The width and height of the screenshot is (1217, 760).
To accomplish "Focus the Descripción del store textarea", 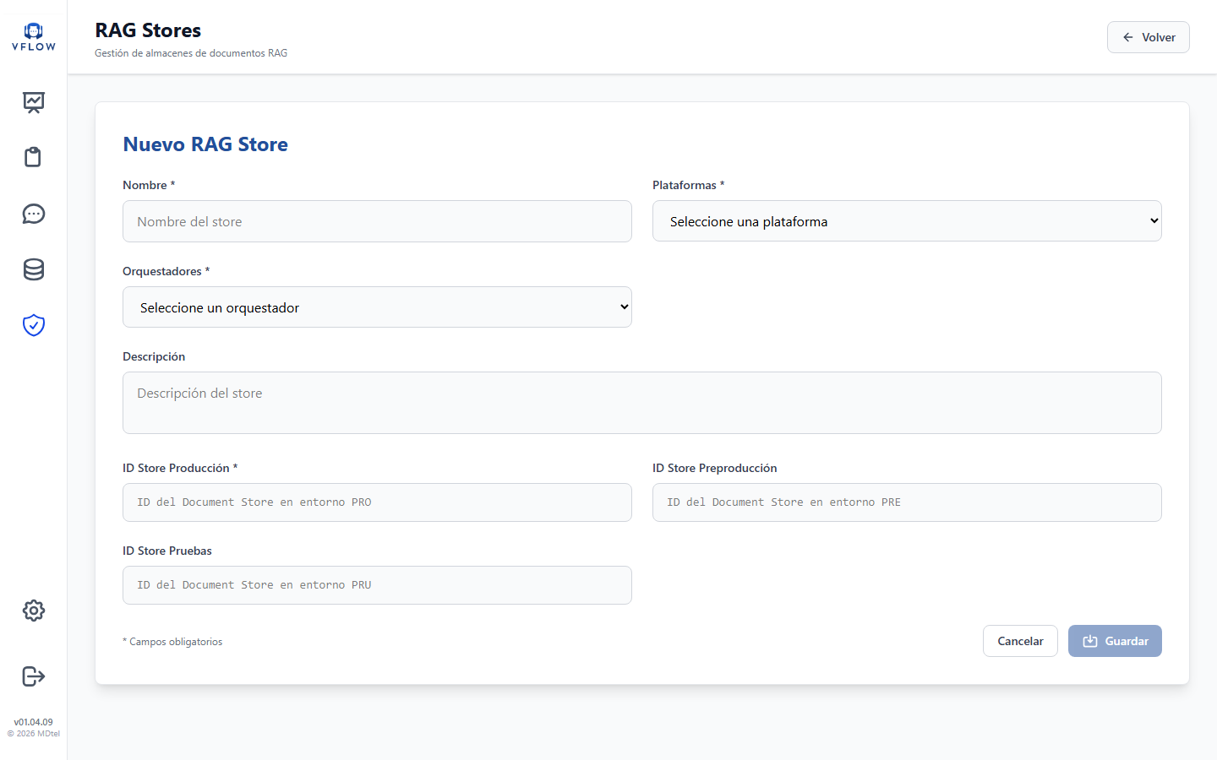I will coord(642,403).
